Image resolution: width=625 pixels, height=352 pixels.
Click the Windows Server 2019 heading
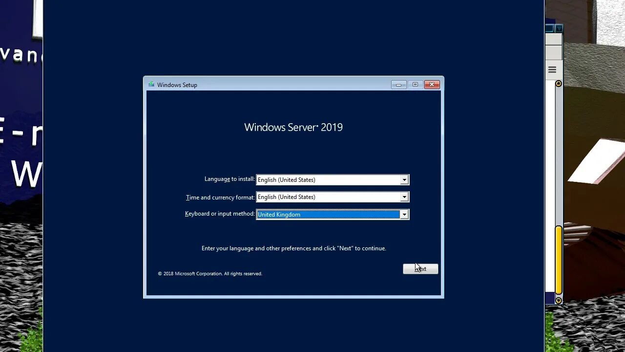point(293,127)
